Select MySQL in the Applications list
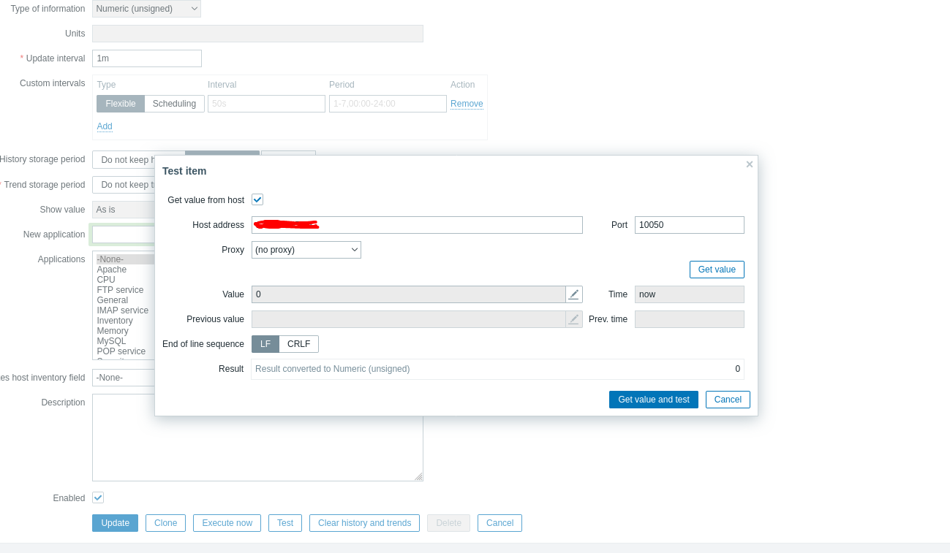The width and height of the screenshot is (950, 553). click(x=111, y=340)
